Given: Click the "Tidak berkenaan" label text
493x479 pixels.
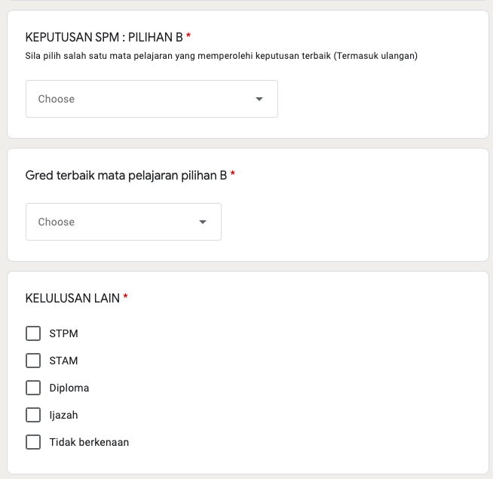Looking at the screenshot, I should click(x=89, y=442).
